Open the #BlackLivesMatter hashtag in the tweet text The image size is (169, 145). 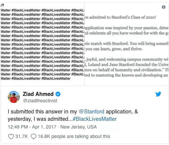click(95, 119)
